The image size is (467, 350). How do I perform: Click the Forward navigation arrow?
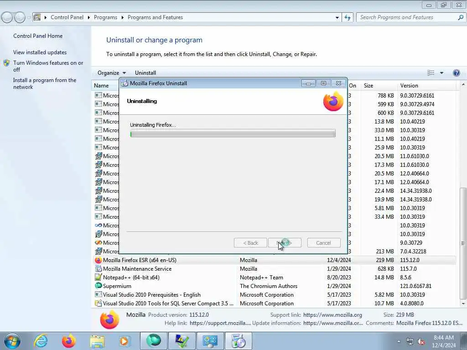coord(20,17)
